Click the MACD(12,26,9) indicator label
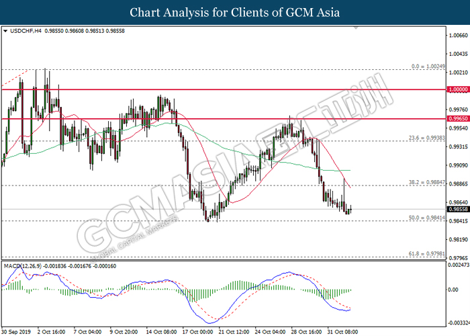 26,266
